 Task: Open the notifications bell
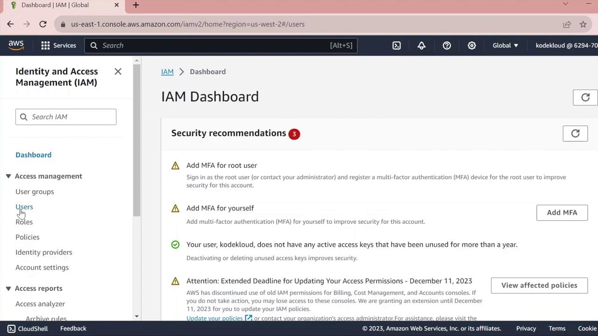coord(421,45)
